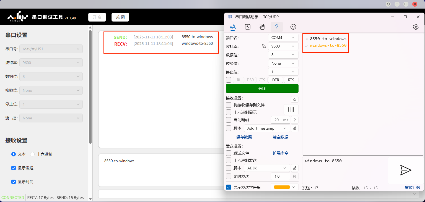Screen dimensions: 425x202
Task: Open the ADD8 script dropdown
Action: coord(267,168)
